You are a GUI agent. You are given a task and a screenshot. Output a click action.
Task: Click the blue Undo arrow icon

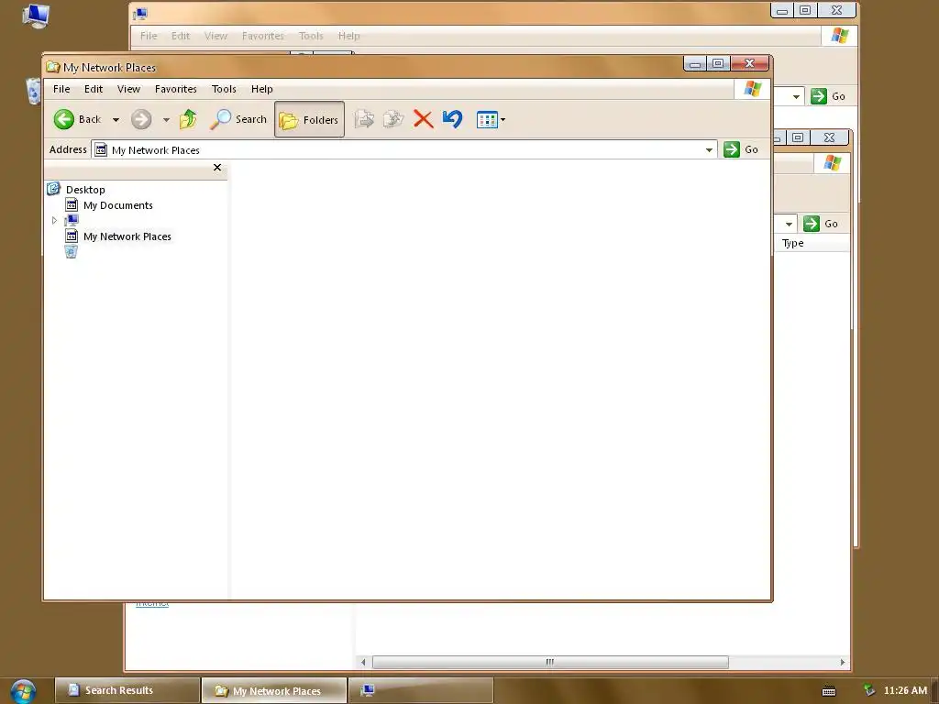(453, 119)
